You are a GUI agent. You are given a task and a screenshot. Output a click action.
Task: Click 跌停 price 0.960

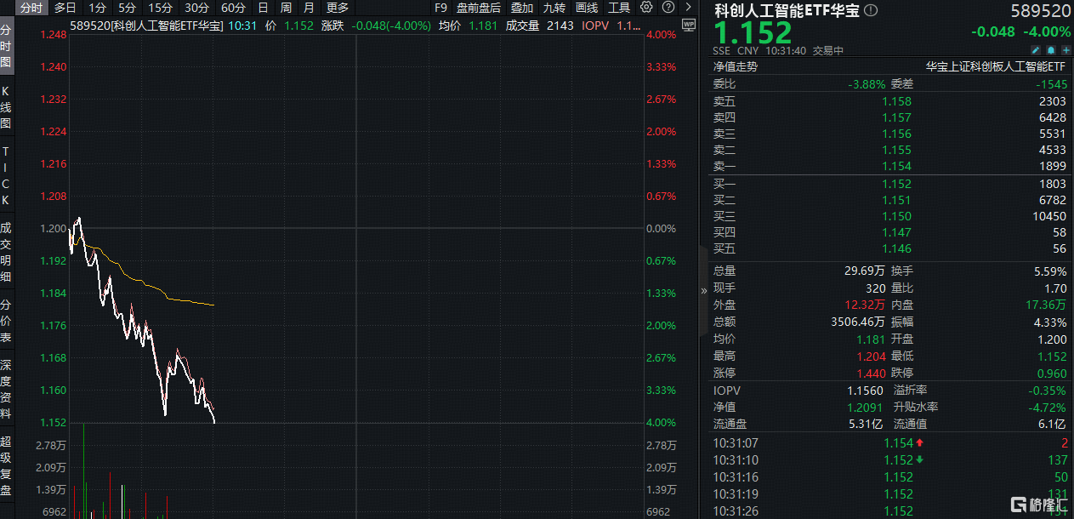1051,374
